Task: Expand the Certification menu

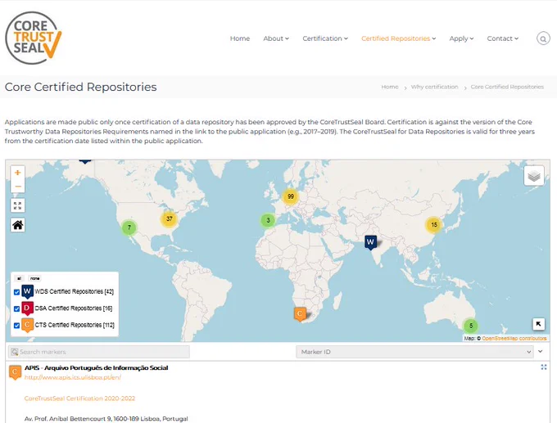Action: pos(325,38)
